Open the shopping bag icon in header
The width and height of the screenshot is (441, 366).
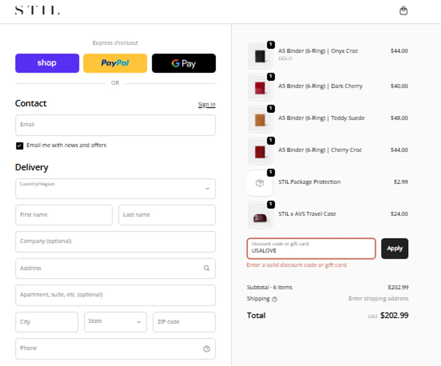tap(403, 11)
